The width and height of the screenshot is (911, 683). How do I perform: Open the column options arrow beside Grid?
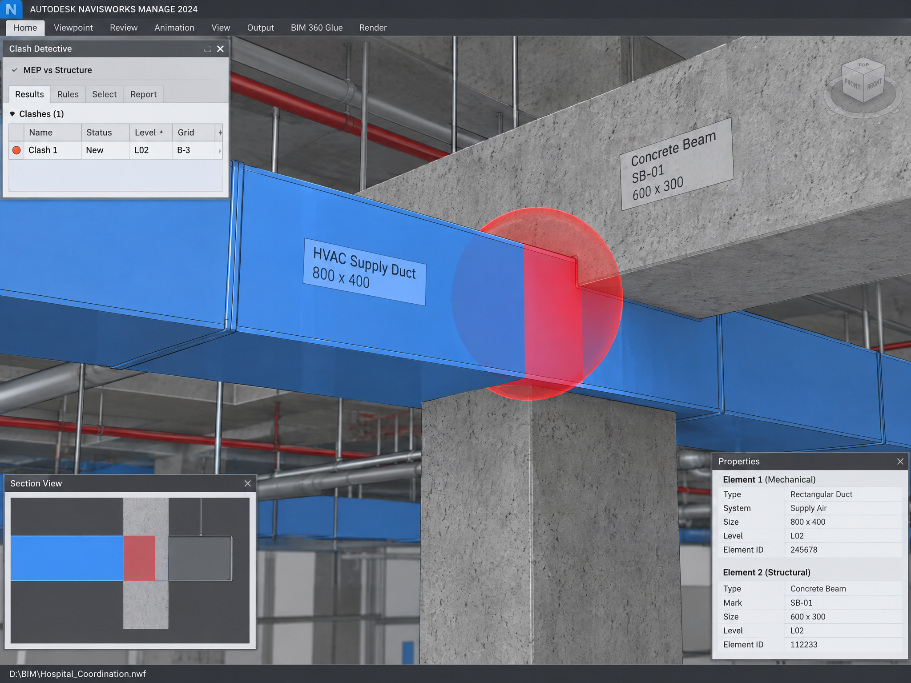coord(220,133)
